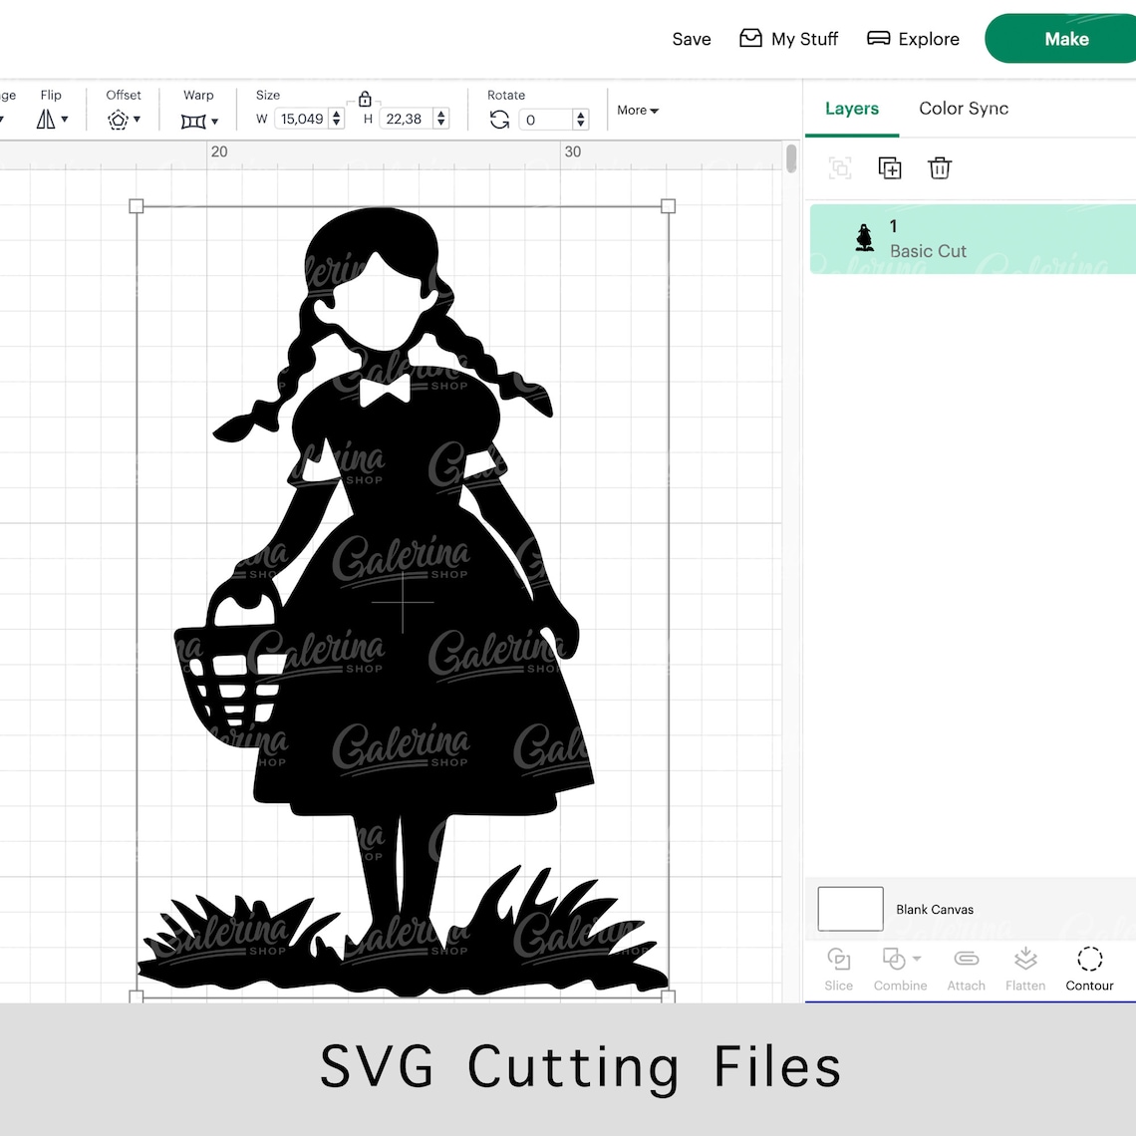
Task: Open My Stuff
Action: coord(789,39)
